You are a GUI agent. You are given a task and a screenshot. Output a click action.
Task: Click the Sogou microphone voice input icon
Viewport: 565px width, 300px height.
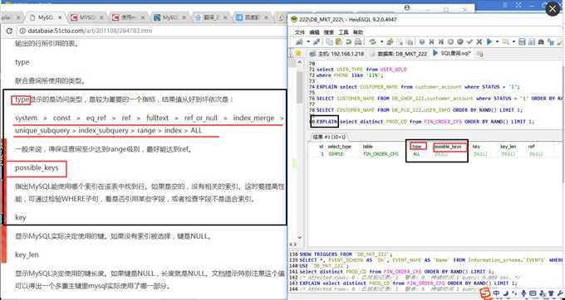coord(523,294)
